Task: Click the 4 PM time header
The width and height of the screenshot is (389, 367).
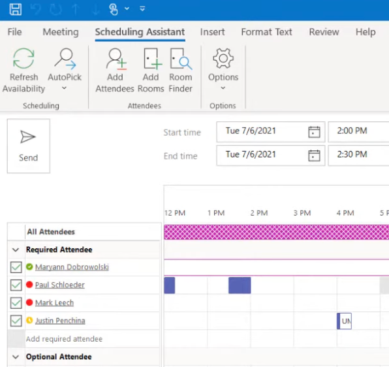Action: (345, 213)
